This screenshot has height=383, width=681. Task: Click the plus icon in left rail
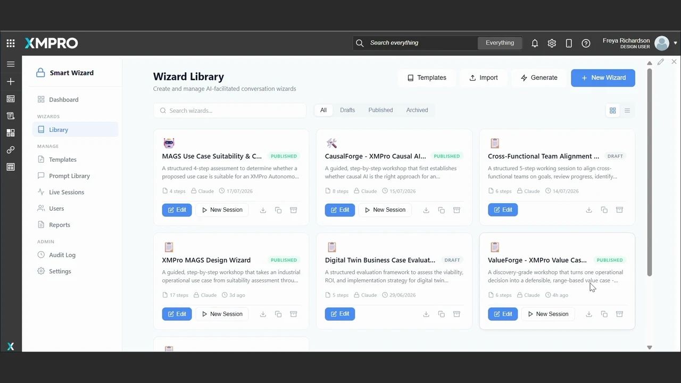tap(11, 81)
